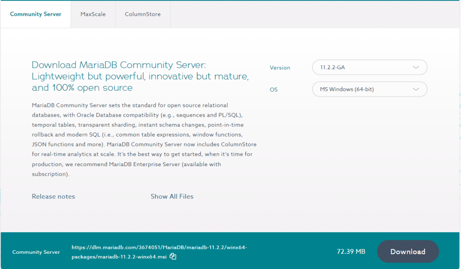Open the mariadb-11.2.2-winx64.msi download URL

pos(161,251)
